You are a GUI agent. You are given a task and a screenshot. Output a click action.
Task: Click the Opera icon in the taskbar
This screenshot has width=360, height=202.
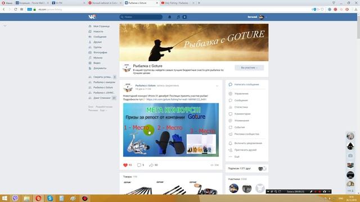tap(38, 198)
